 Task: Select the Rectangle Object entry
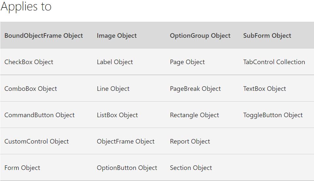[x=194, y=115]
